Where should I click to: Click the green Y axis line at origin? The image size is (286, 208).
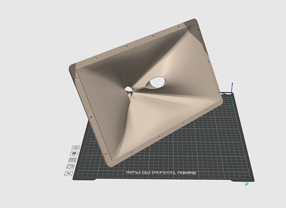232,99
